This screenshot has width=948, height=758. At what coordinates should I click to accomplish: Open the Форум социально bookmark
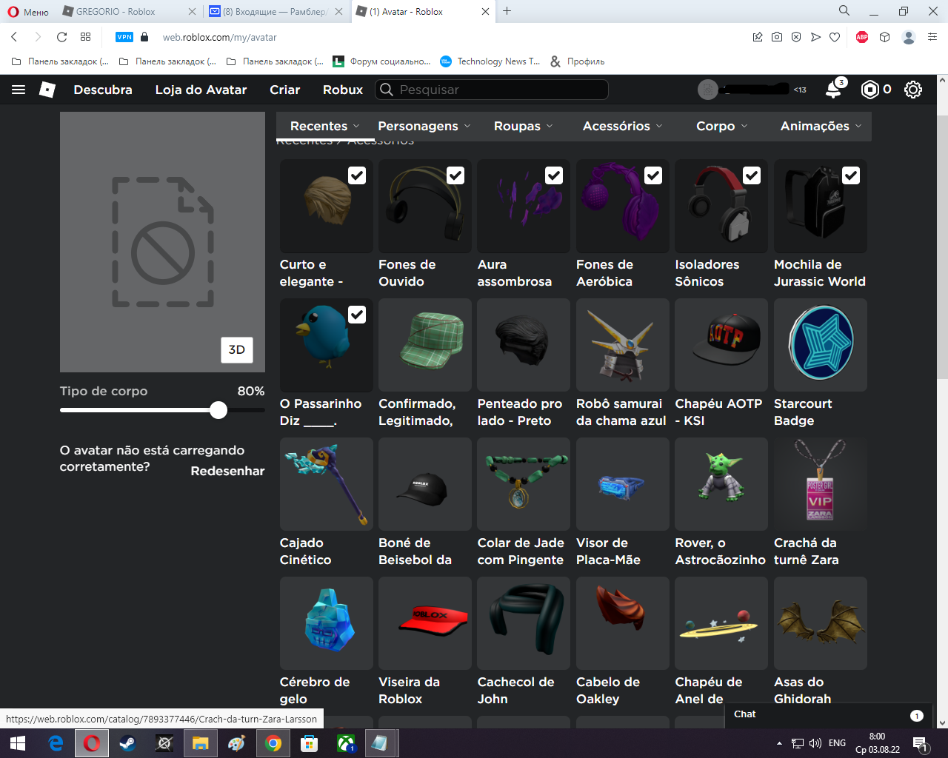click(x=382, y=61)
